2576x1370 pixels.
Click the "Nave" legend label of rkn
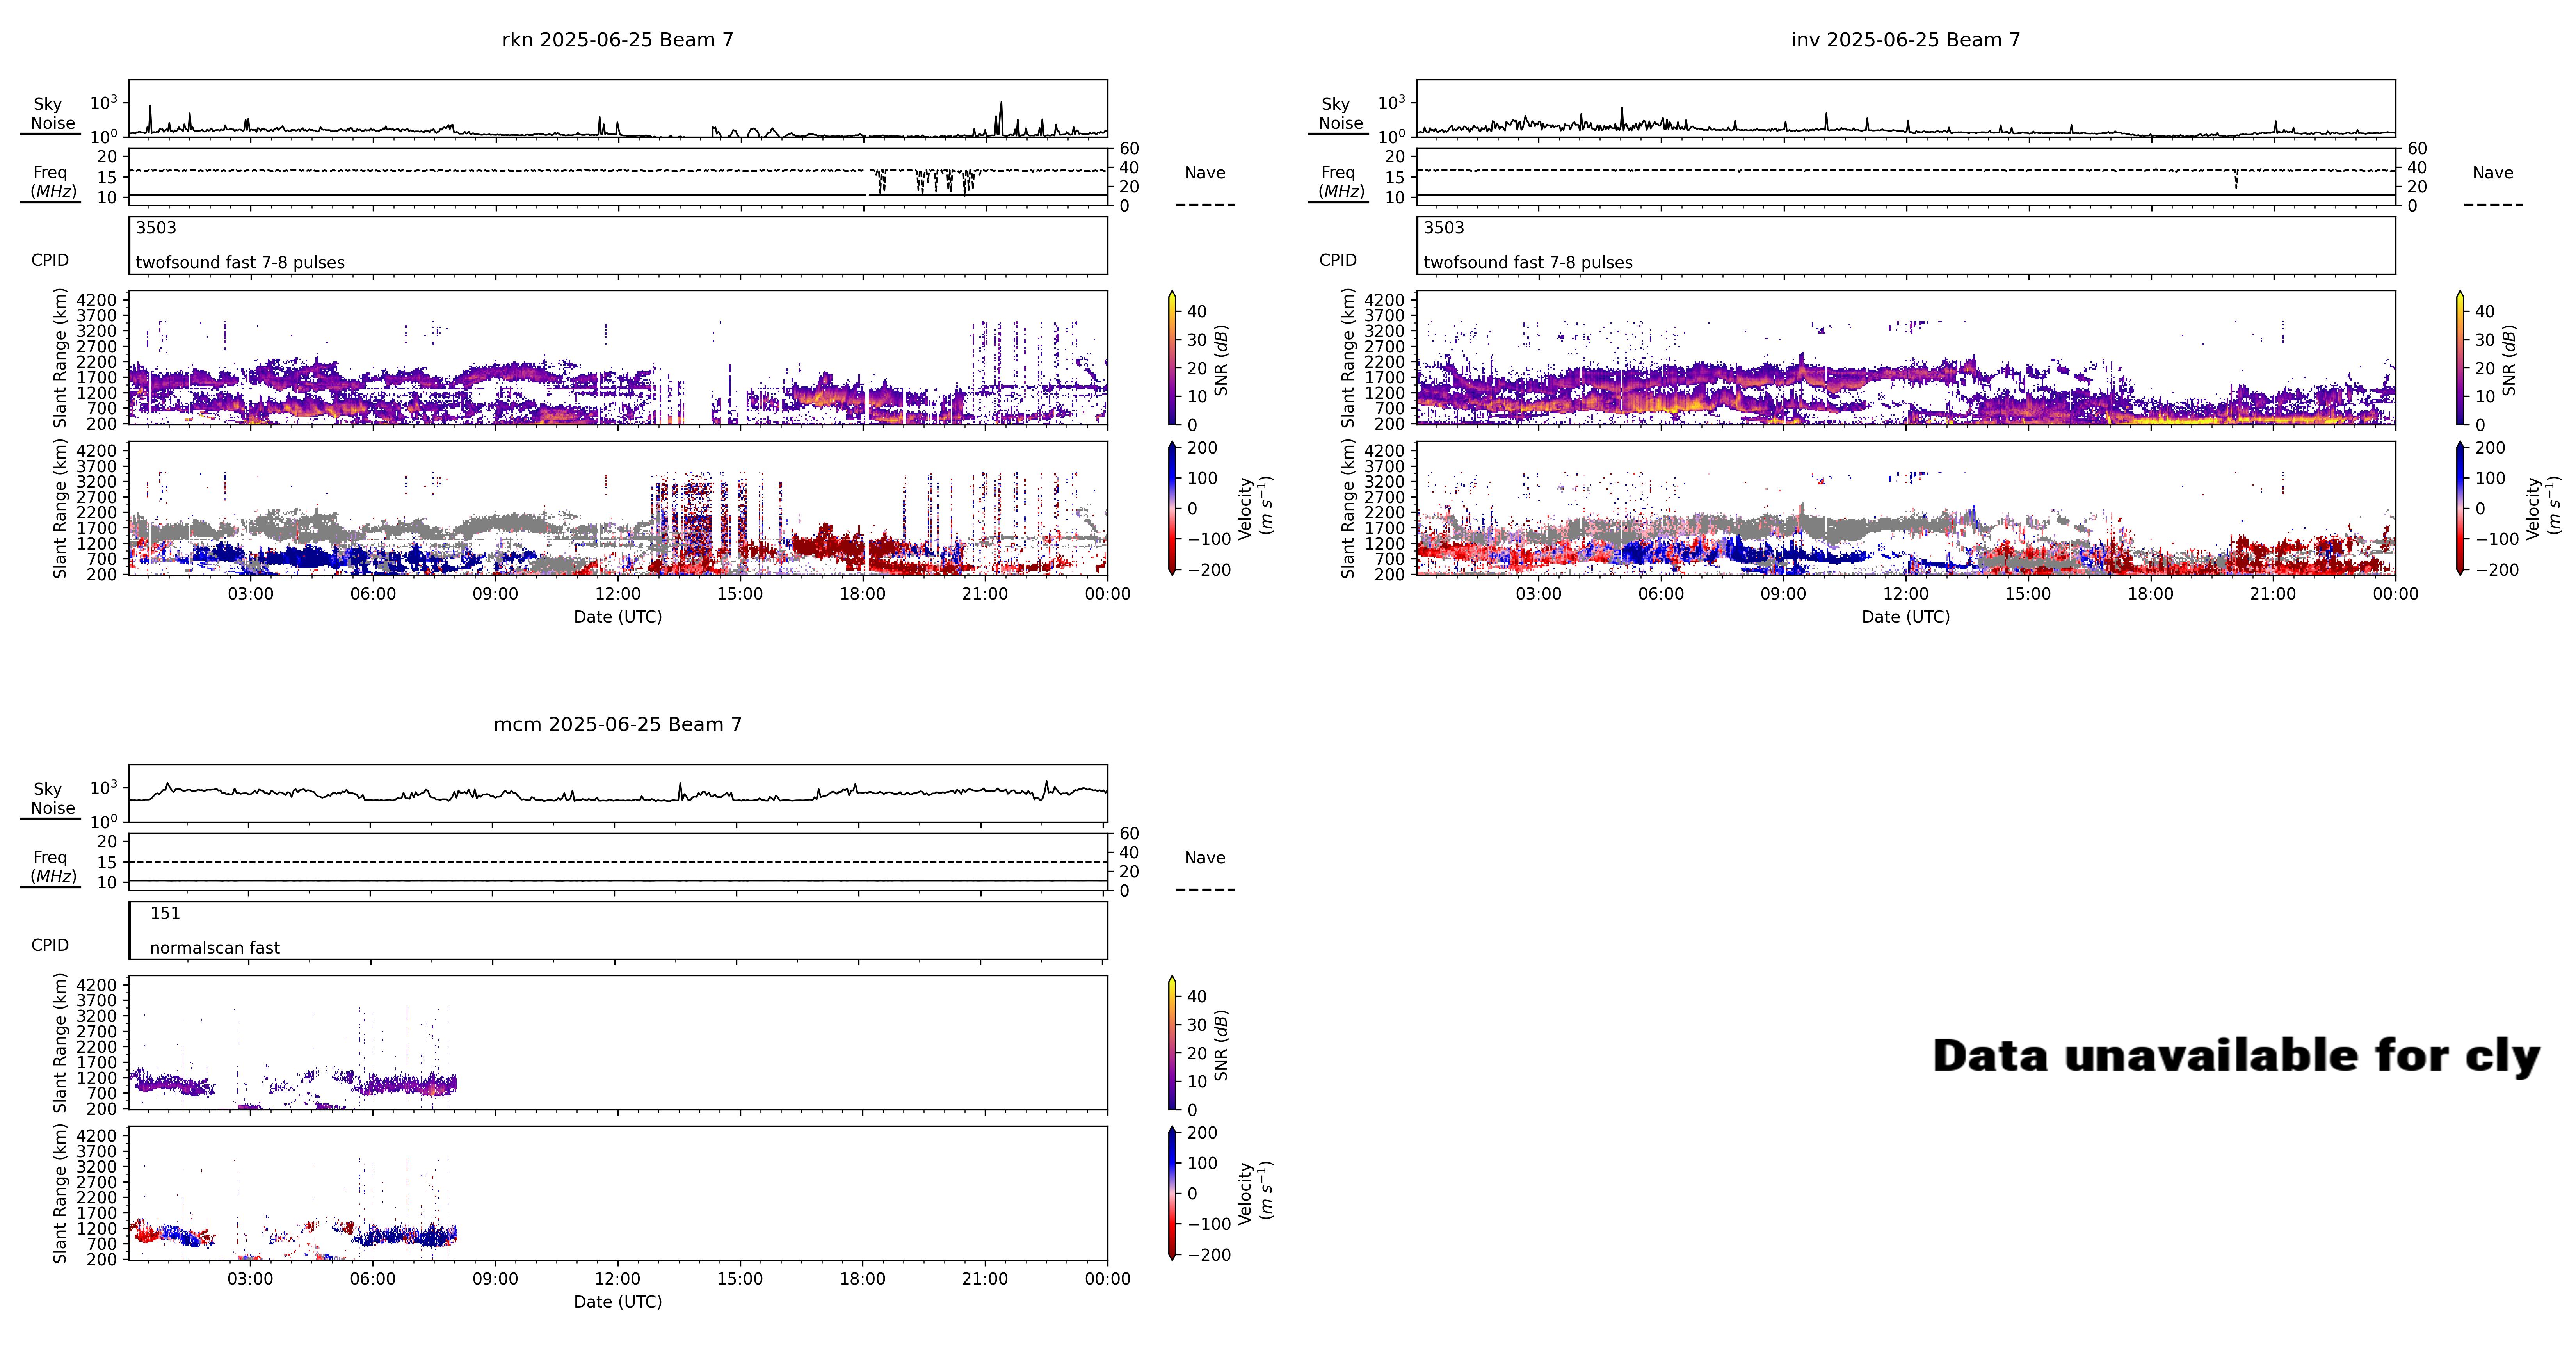coord(1205,173)
